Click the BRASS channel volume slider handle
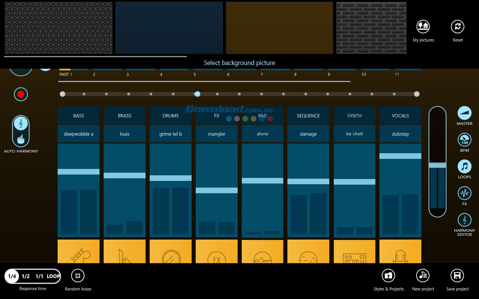Screen dimensions: 479x299 [x=125, y=175]
